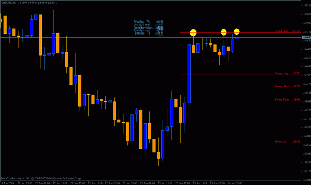Select the Swing Pivot level label
This screenshot has height=185, width=311.
(288, 86)
